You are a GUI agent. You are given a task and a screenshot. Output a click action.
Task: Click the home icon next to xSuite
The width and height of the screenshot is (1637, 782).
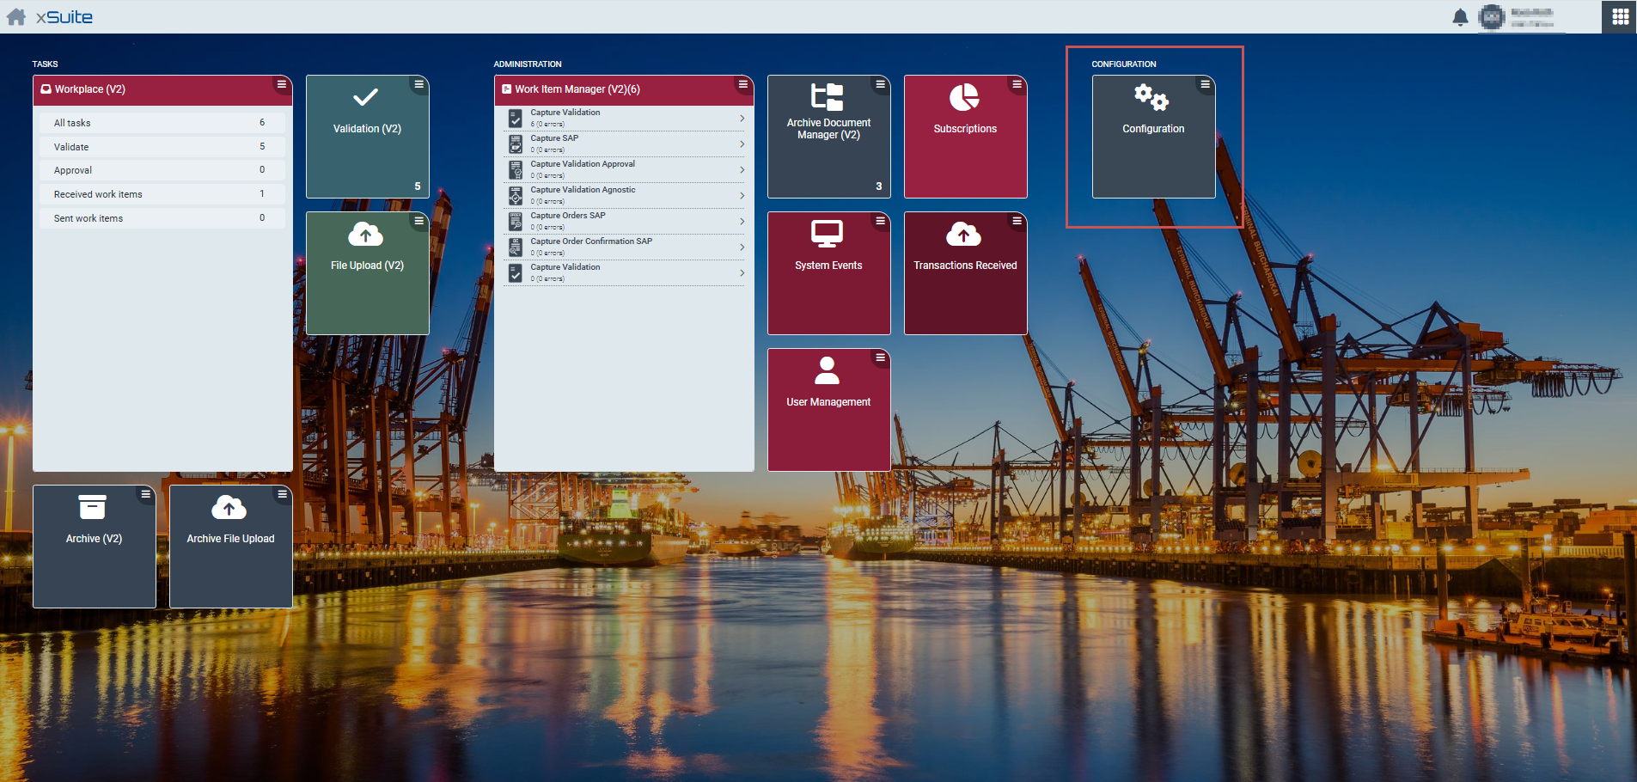[x=16, y=17]
